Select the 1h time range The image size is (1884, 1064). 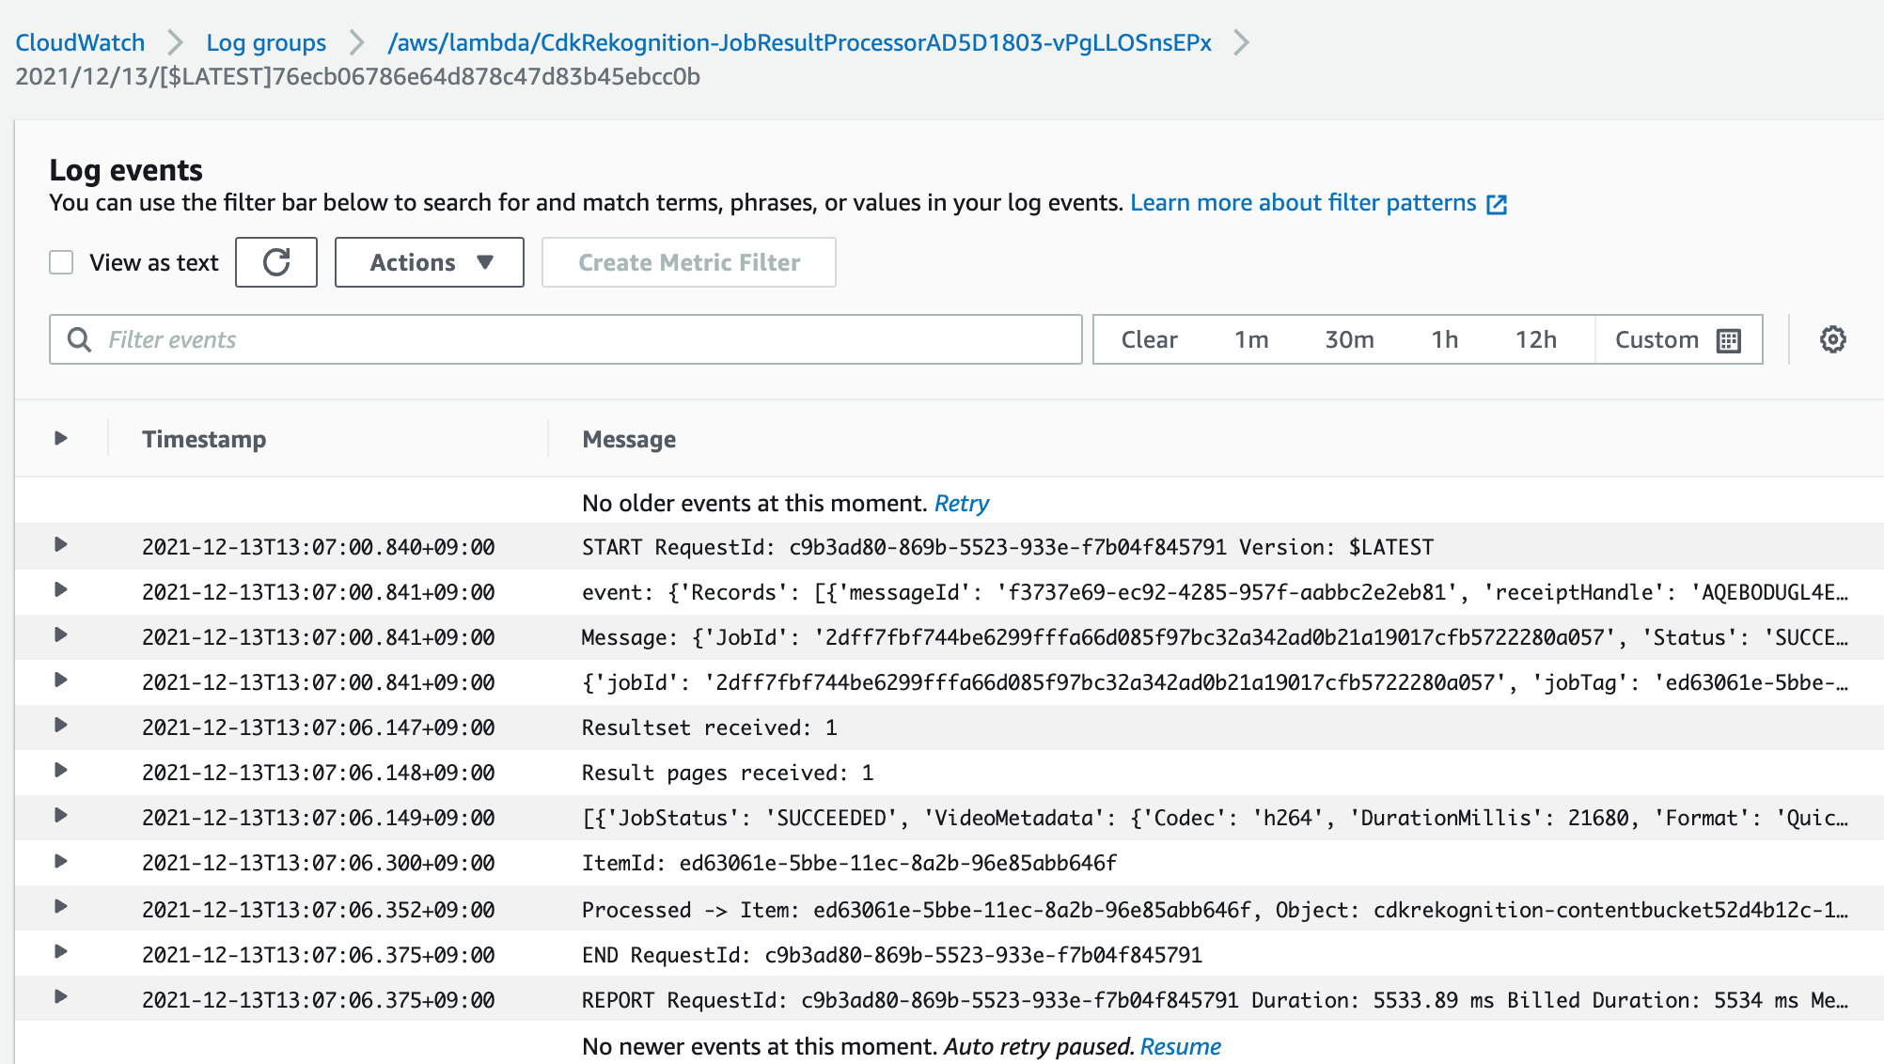pyautogui.click(x=1445, y=339)
